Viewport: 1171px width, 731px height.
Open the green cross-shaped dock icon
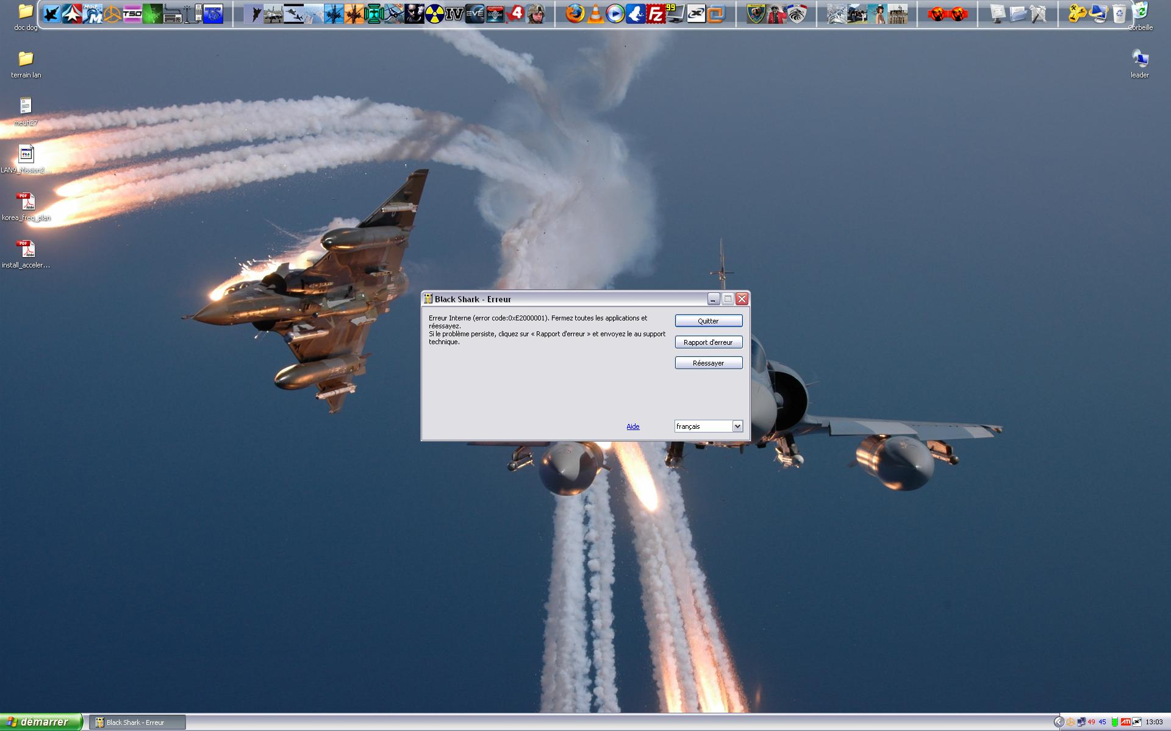374,13
